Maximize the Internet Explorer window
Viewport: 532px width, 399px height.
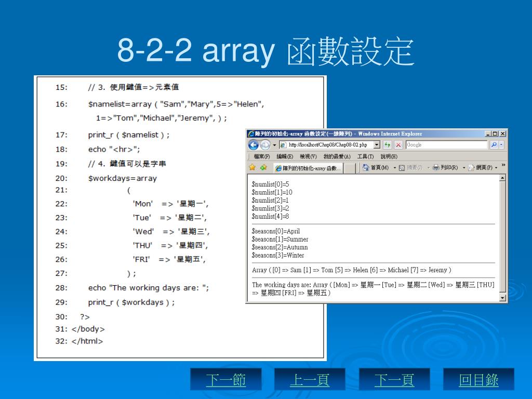(x=495, y=134)
